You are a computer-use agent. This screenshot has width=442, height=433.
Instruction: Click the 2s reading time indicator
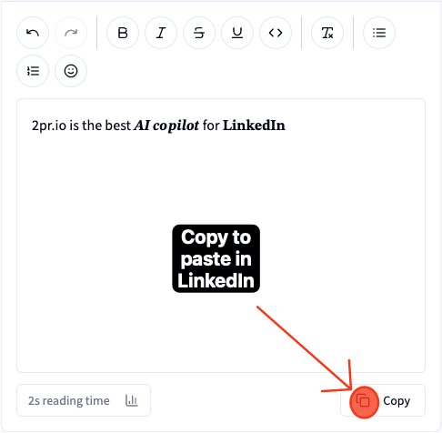(x=84, y=400)
